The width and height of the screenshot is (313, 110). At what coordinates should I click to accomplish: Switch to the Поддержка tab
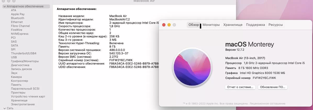pos(255,25)
